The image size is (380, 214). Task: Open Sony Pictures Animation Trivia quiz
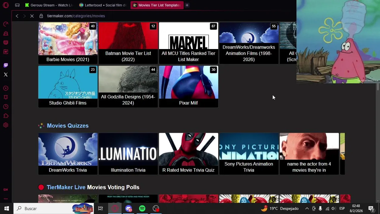(x=249, y=154)
